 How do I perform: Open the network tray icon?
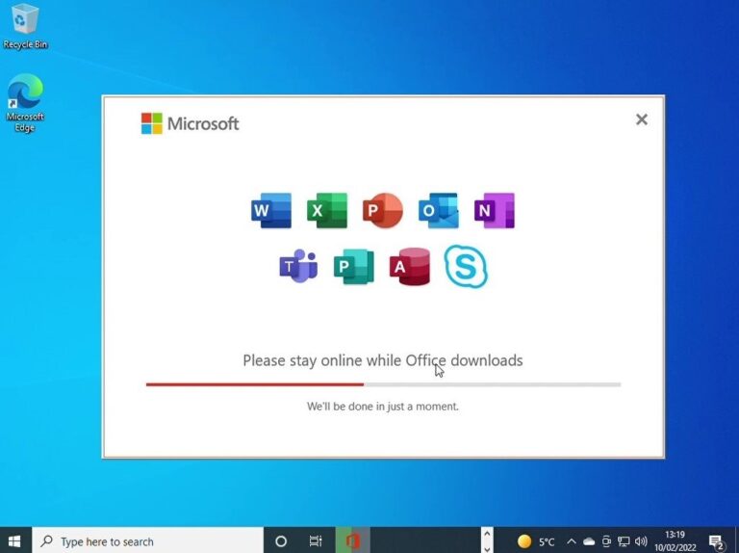coord(624,541)
